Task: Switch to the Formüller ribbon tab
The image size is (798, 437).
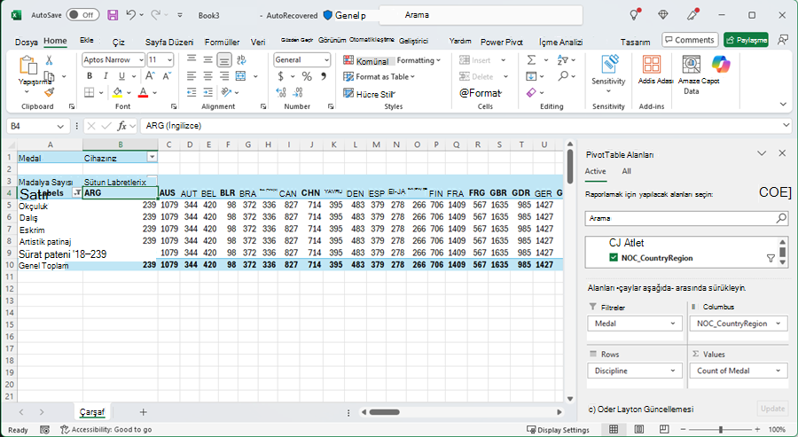Action: (222, 43)
